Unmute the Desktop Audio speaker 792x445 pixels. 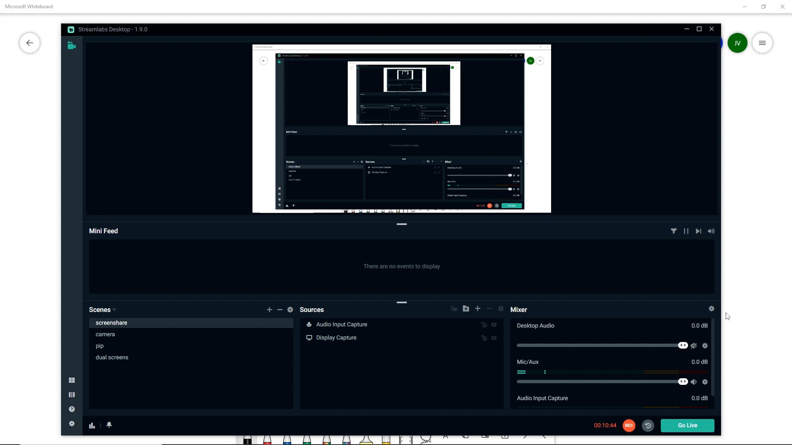point(694,346)
